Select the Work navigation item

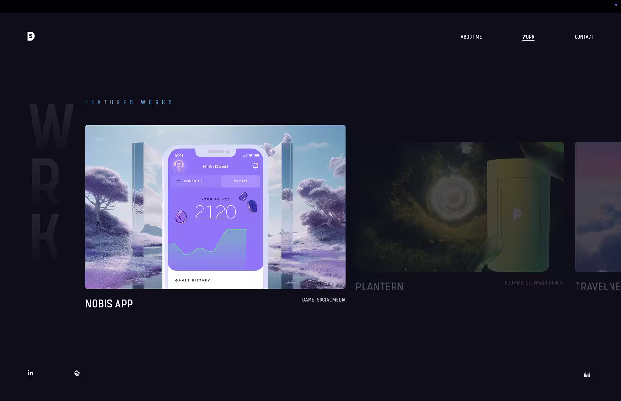click(x=528, y=37)
